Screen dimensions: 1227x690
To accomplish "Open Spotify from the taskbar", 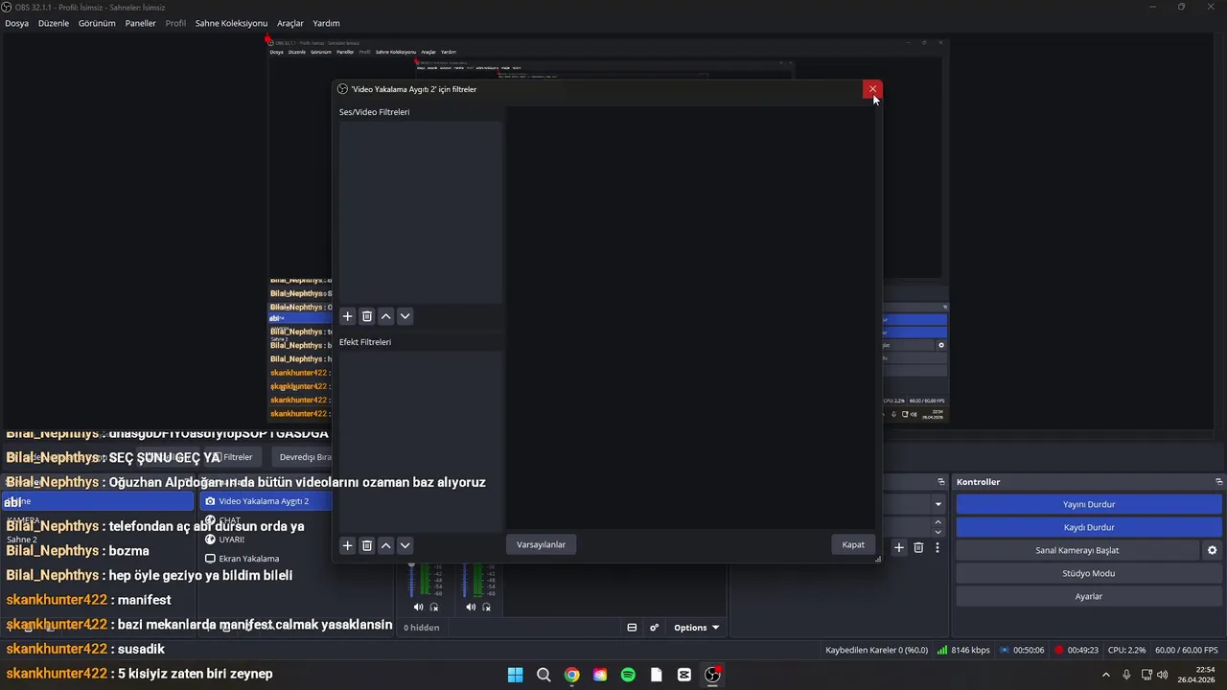I will [628, 675].
